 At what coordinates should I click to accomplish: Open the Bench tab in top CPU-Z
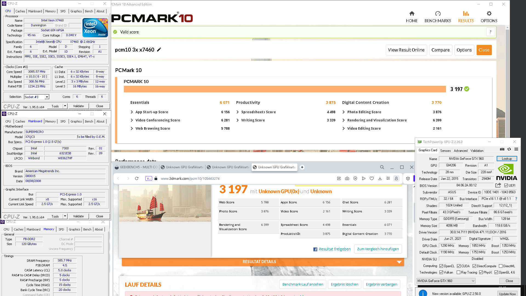pyautogui.click(x=89, y=11)
